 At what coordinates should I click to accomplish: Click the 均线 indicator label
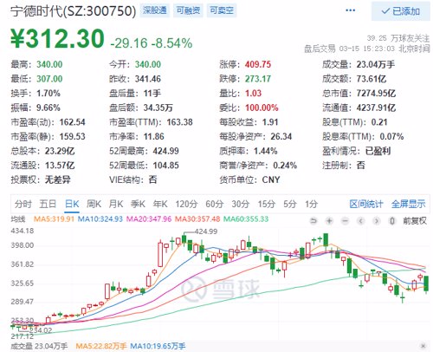click(18, 219)
